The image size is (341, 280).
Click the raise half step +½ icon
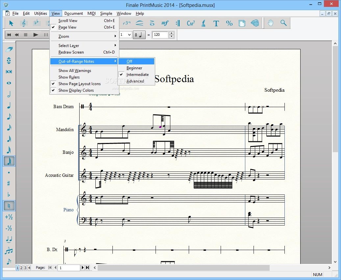9,217
